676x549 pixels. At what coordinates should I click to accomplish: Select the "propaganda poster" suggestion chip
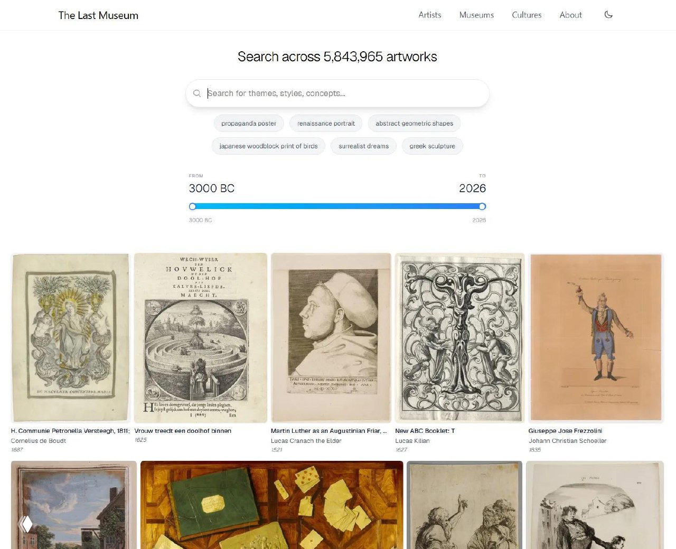coord(249,124)
